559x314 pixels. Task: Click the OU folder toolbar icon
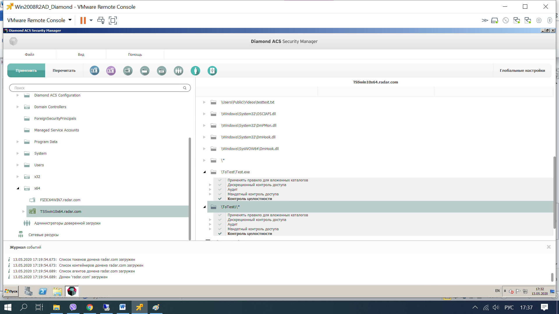162,71
